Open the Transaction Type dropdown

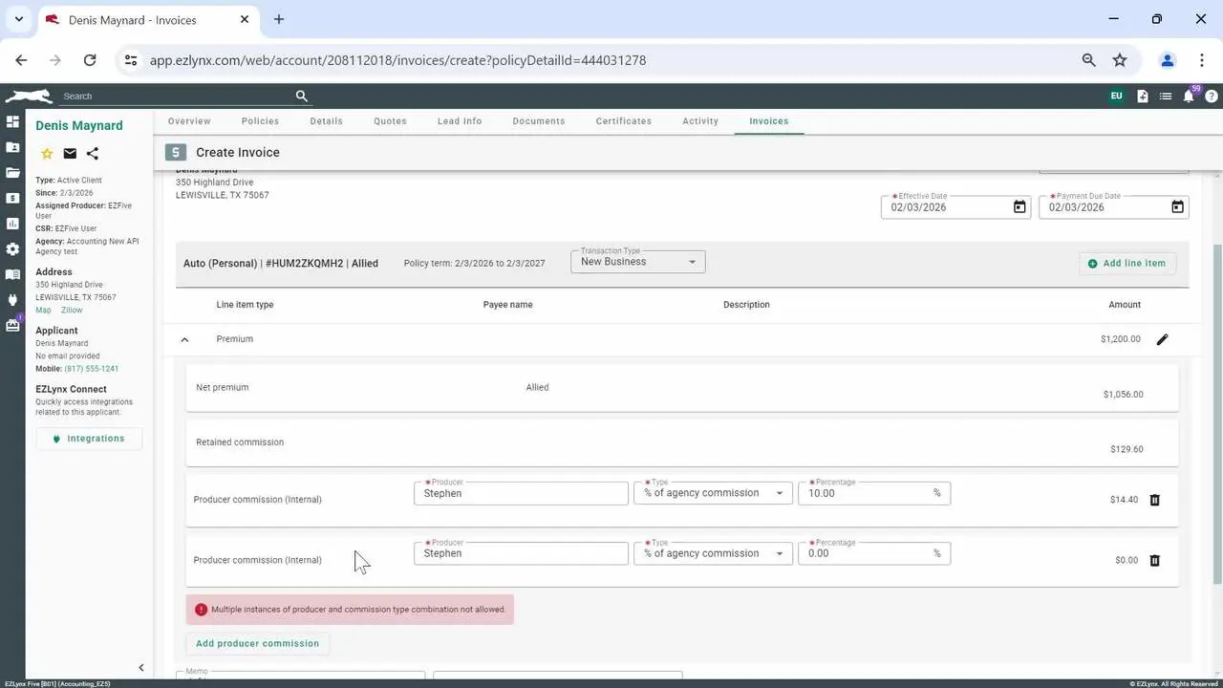click(x=637, y=262)
